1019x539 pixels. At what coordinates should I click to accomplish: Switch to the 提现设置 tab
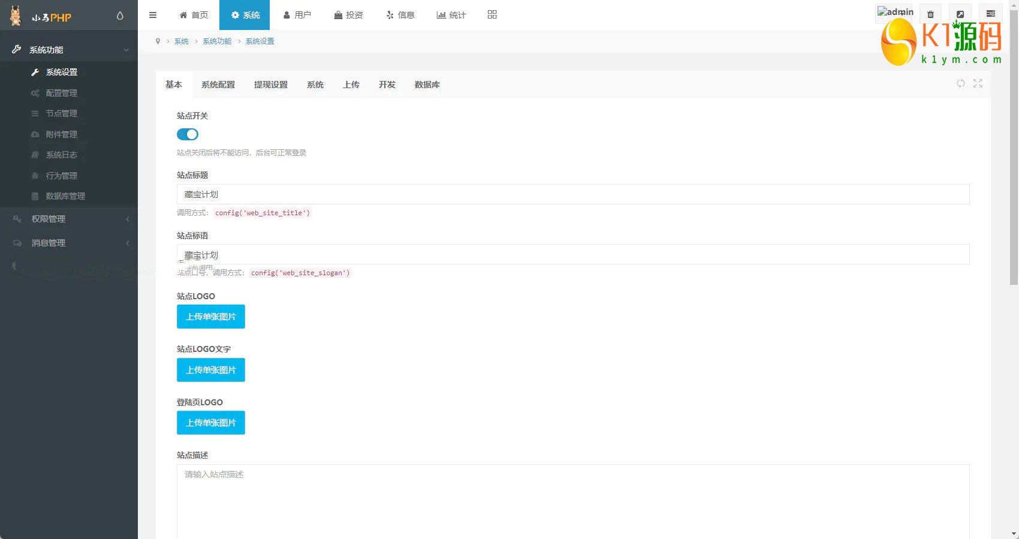pyautogui.click(x=271, y=85)
